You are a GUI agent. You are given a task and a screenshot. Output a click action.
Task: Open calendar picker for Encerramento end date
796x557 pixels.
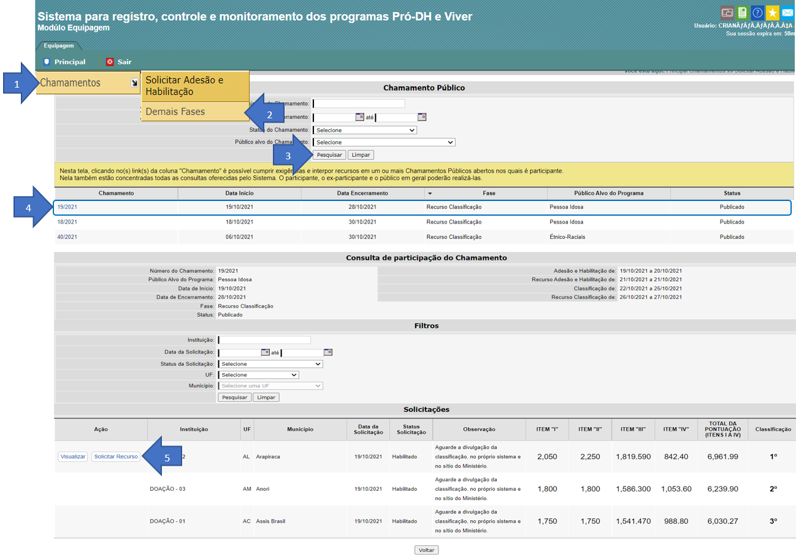[x=422, y=117]
